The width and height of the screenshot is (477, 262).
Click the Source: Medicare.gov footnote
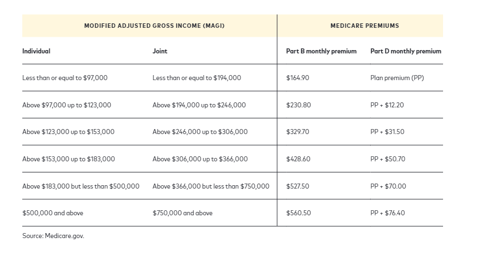[x=53, y=236]
